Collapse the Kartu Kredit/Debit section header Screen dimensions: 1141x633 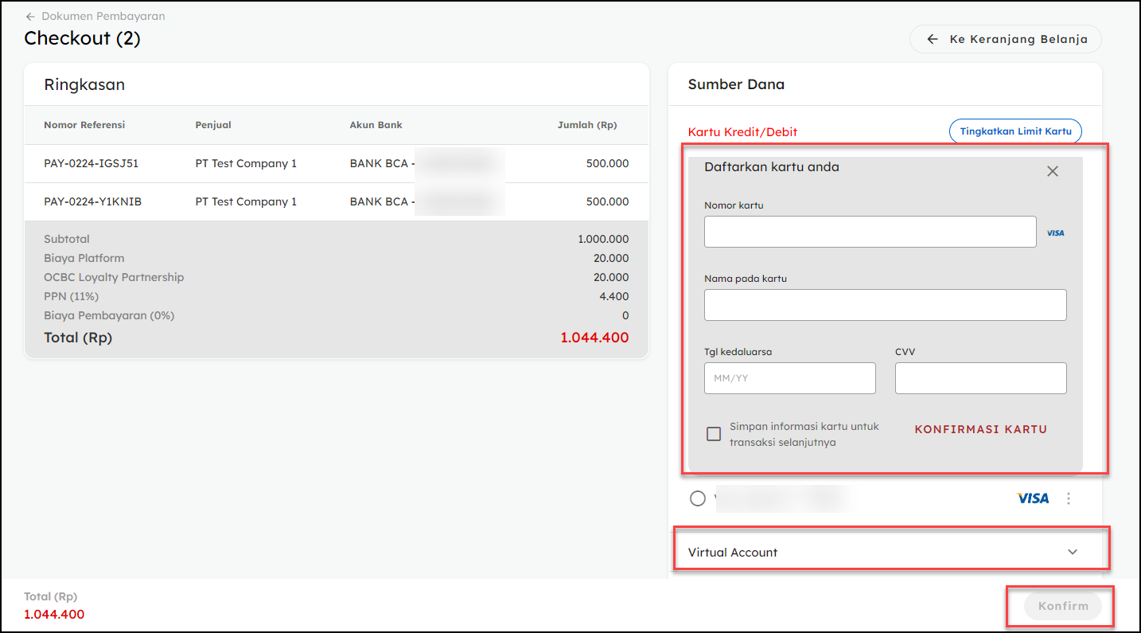point(742,132)
